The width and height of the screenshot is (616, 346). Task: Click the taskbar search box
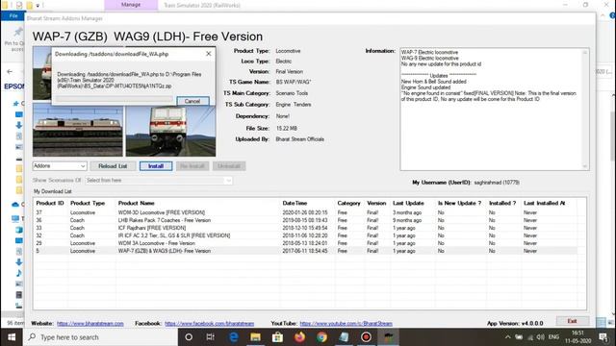coord(100,337)
